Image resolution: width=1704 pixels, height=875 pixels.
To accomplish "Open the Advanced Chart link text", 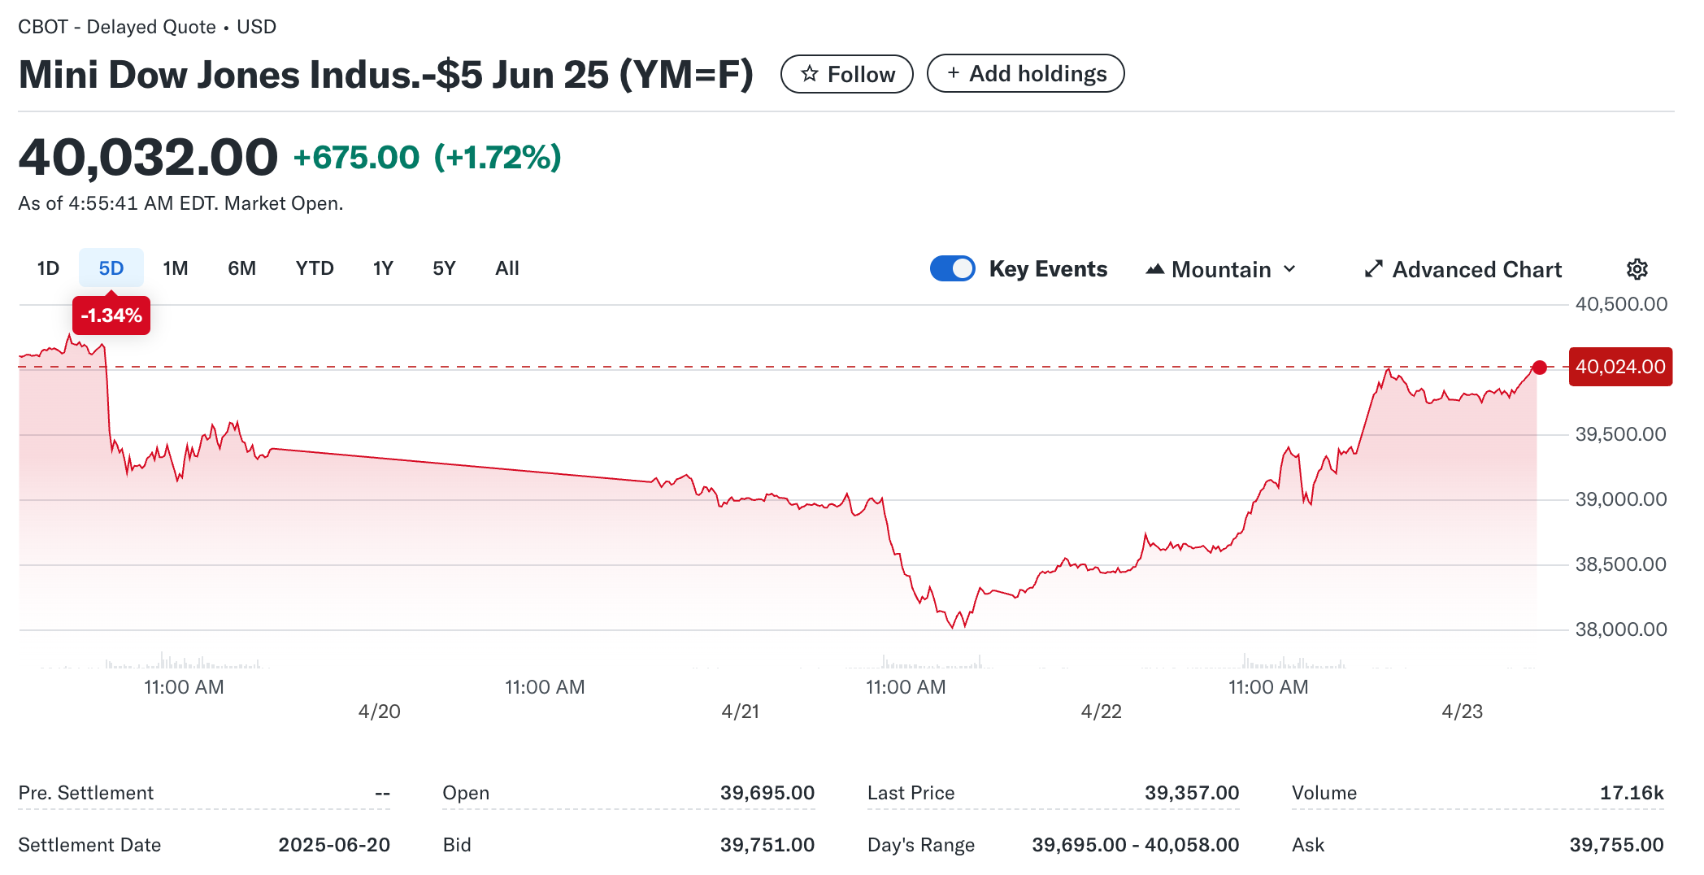I will click(1476, 269).
